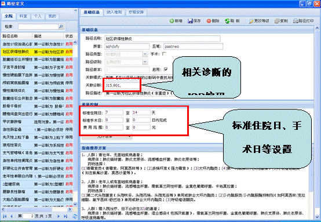Click 标准住院日 minimum field with 7

coord(114,112)
